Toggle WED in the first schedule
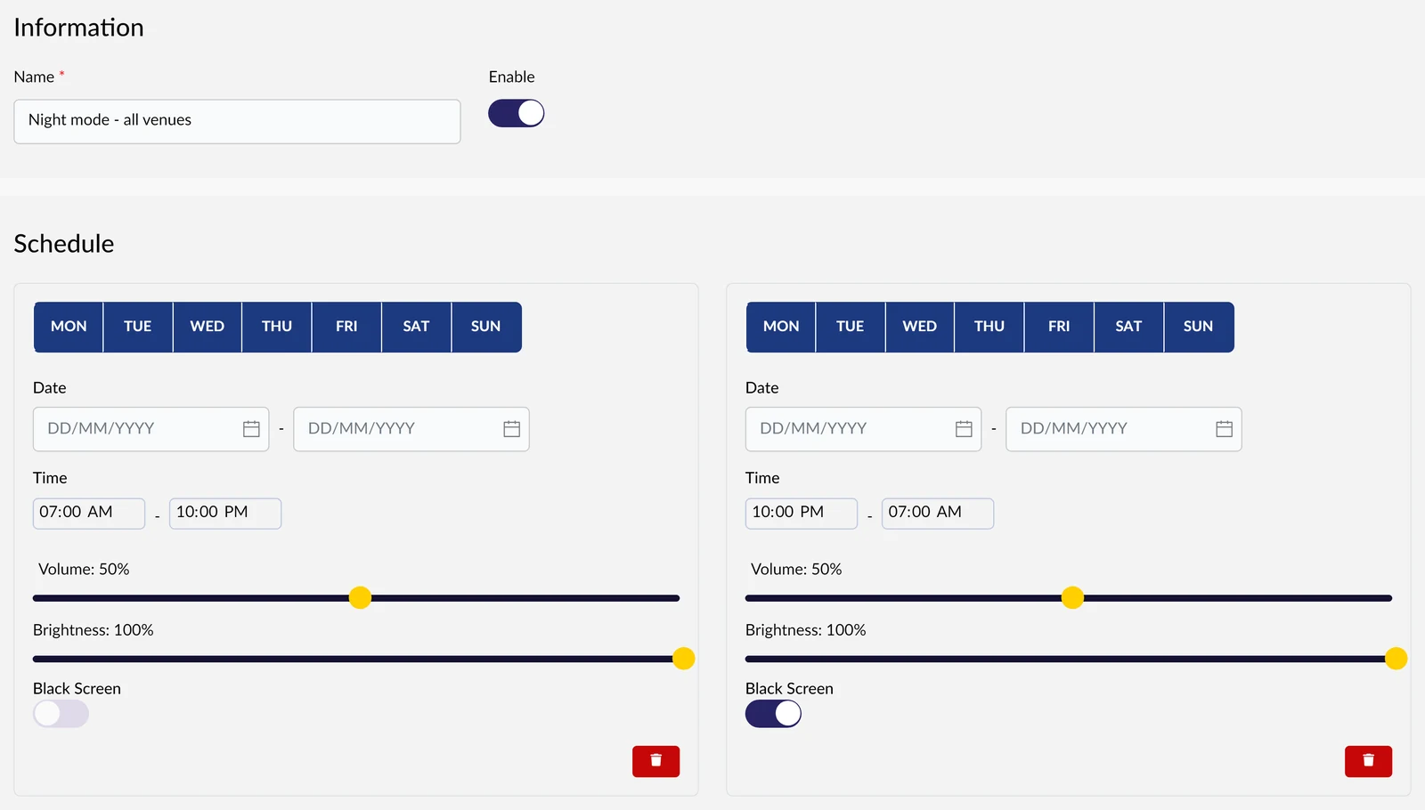1425x810 pixels. coord(208,327)
